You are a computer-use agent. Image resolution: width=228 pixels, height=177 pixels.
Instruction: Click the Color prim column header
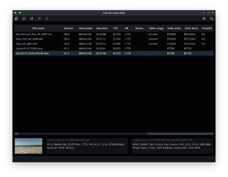[x=174, y=28]
